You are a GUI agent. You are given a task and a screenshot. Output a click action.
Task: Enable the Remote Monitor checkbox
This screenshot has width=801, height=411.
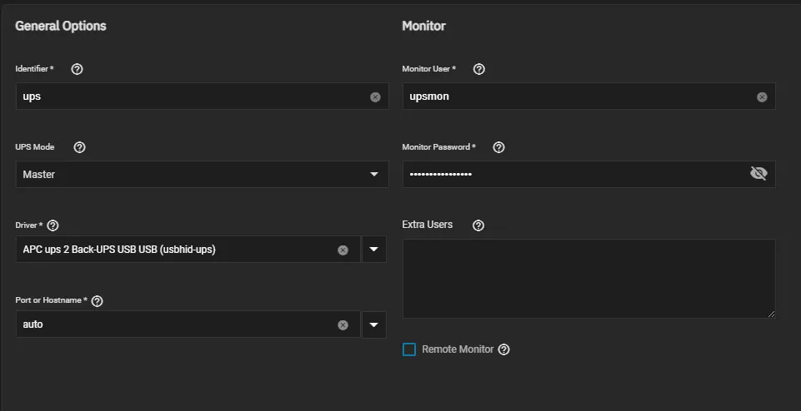(x=409, y=349)
